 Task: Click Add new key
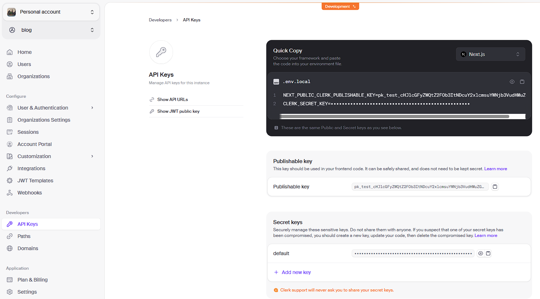(292, 272)
